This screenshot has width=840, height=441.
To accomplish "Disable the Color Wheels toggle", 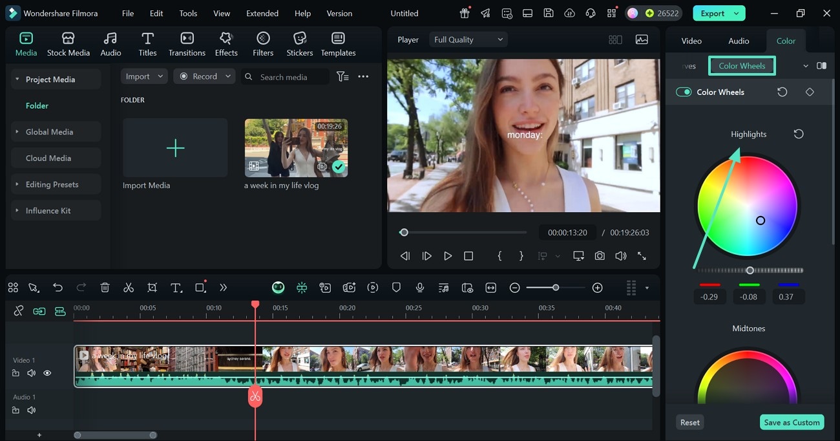I will pyautogui.click(x=684, y=92).
